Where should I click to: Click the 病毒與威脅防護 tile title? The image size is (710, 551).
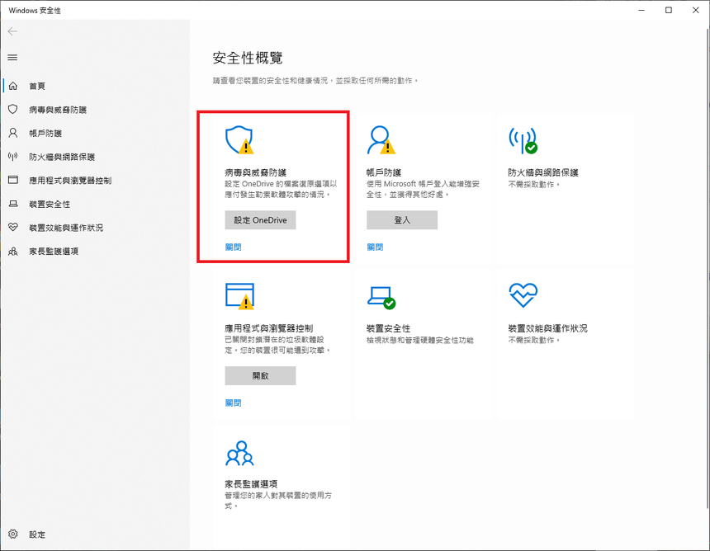click(x=256, y=172)
